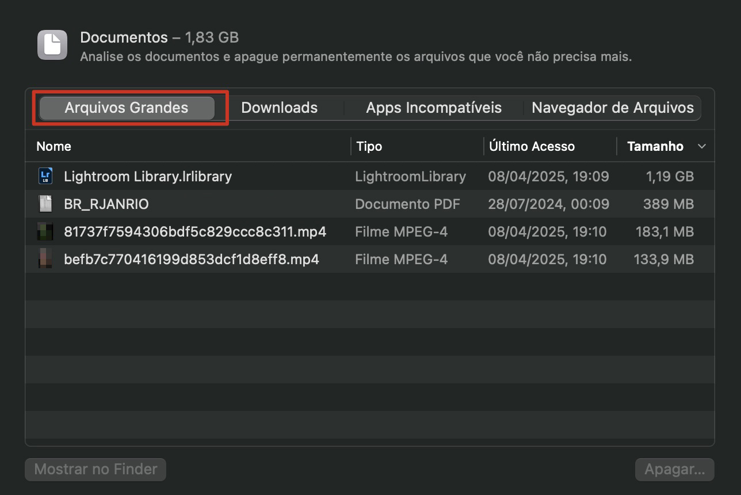Sort by the Último Acesso column header
This screenshot has width=741, height=495.
(x=532, y=147)
